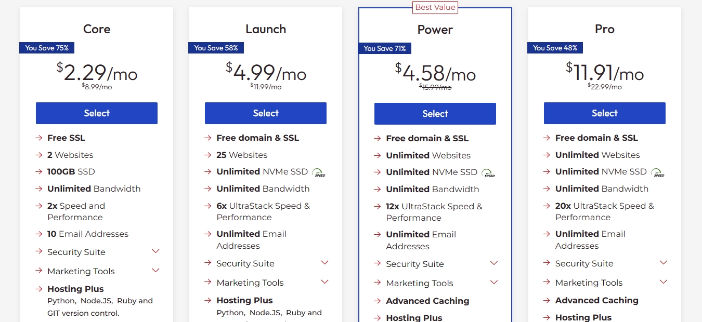Click the speed badge icon in Pro plan
Image resolution: width=702 pixels, height=322 pixels.
[x=658, y=172]
